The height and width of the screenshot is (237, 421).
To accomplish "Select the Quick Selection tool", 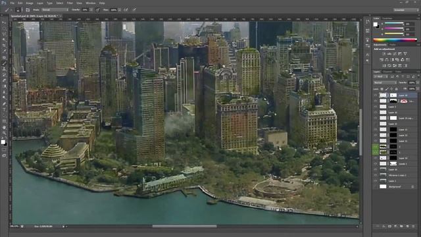I will [5, 39].
